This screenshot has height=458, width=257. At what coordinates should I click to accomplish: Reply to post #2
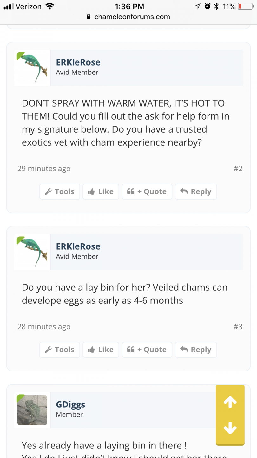pyautogui.click(x=196, y=191)
